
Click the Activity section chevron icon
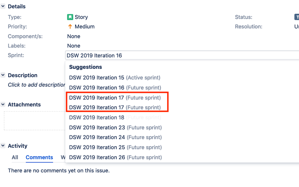point(3,146)
